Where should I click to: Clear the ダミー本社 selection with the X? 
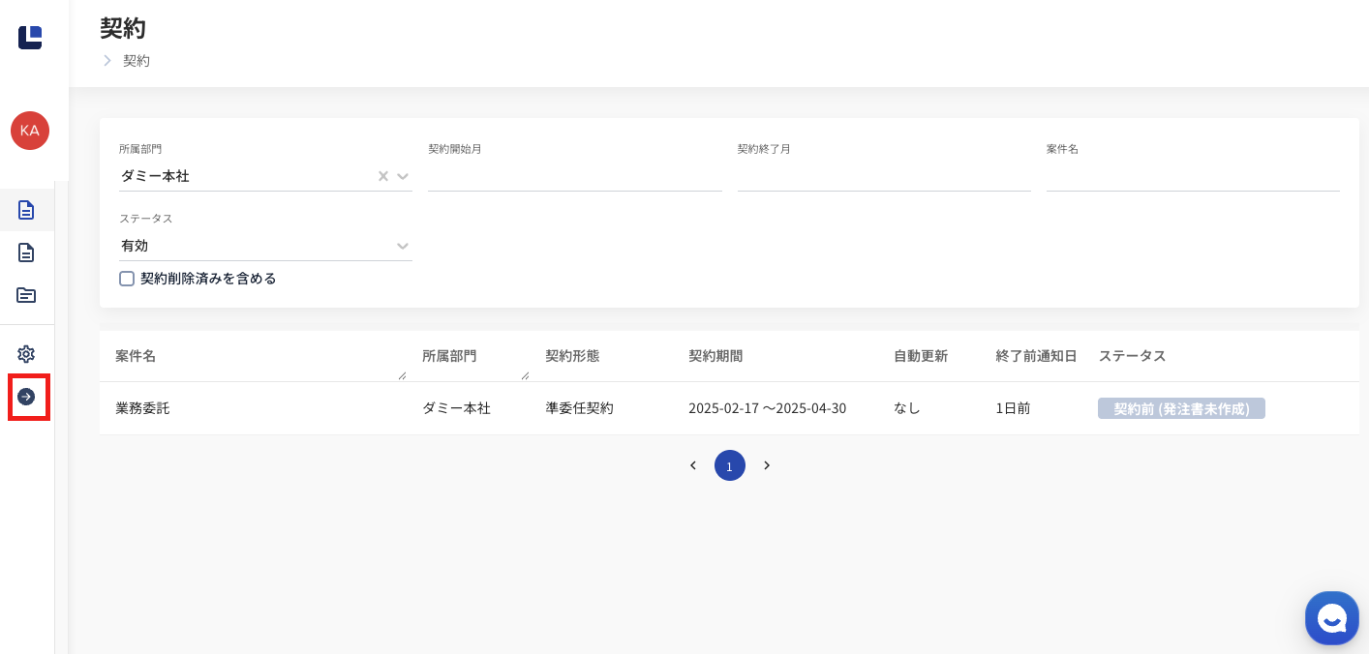[382, 176]
